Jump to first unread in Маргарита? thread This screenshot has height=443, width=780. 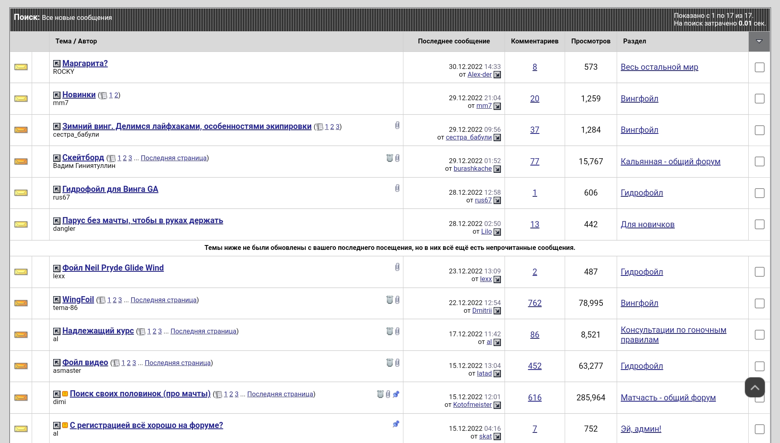[57, 64]
